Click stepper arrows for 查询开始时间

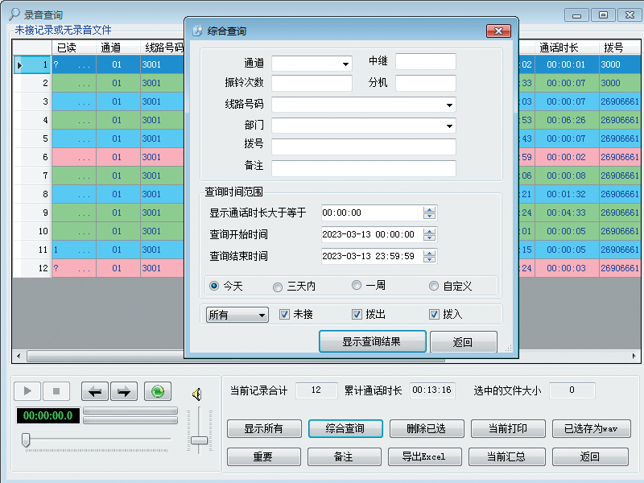(x=430, y=234)
